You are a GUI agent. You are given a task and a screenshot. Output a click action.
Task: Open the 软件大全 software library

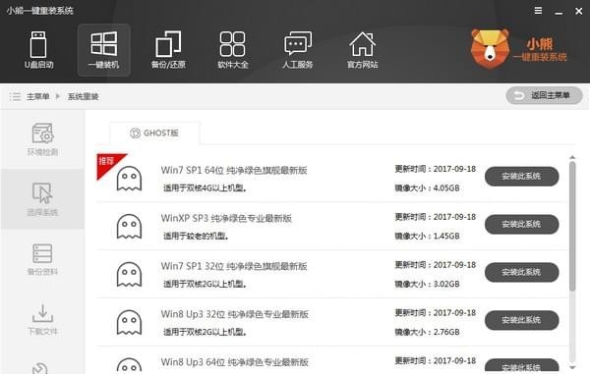coord(232,50)
